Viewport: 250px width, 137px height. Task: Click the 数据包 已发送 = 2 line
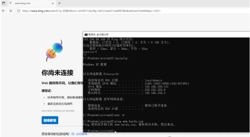(x=130, y=42)
